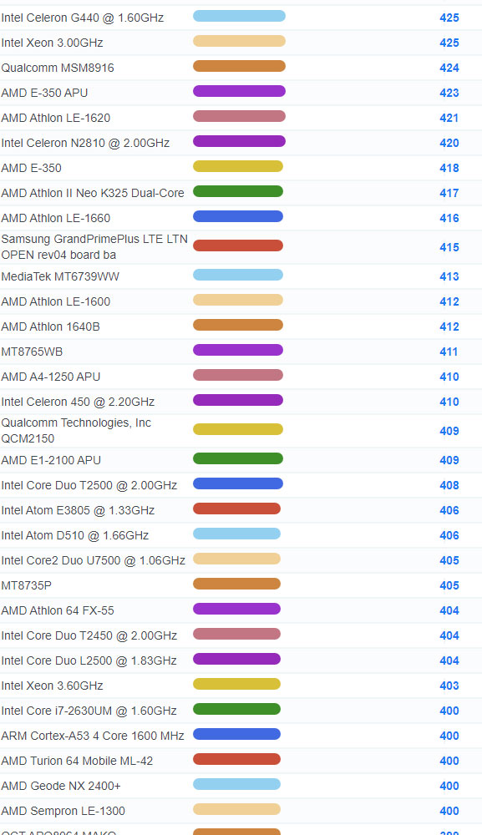The height and width of the screenshot is (835, 482).
Task: Open AMD E-350 APU entry
Action: click(45, 93)
